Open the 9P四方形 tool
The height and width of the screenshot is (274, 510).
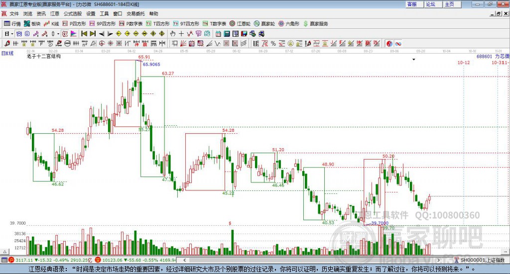(103, 24)
